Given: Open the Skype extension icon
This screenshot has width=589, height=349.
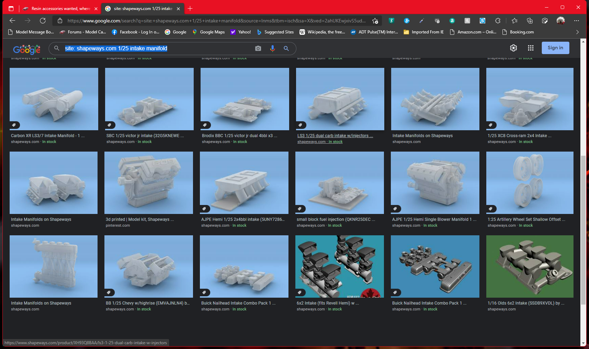Looking at the screenshot, I should point(483,21).
